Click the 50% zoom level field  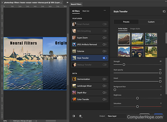point(5,121)
